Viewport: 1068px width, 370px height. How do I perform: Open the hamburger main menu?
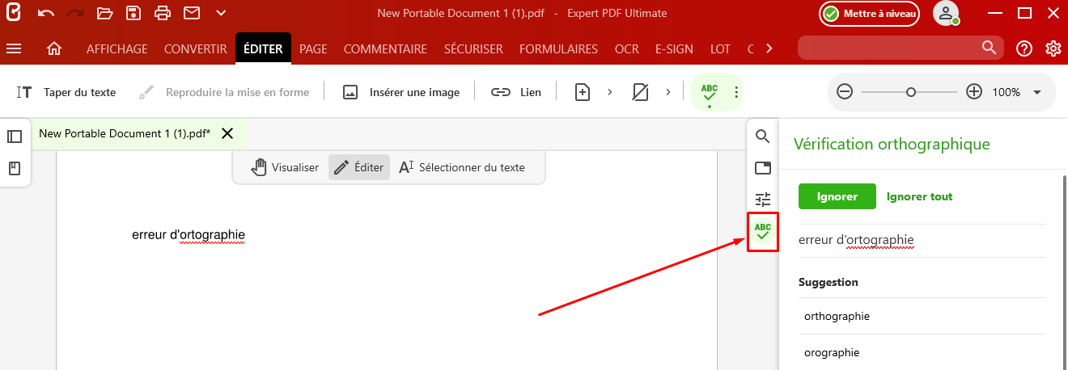14,48
